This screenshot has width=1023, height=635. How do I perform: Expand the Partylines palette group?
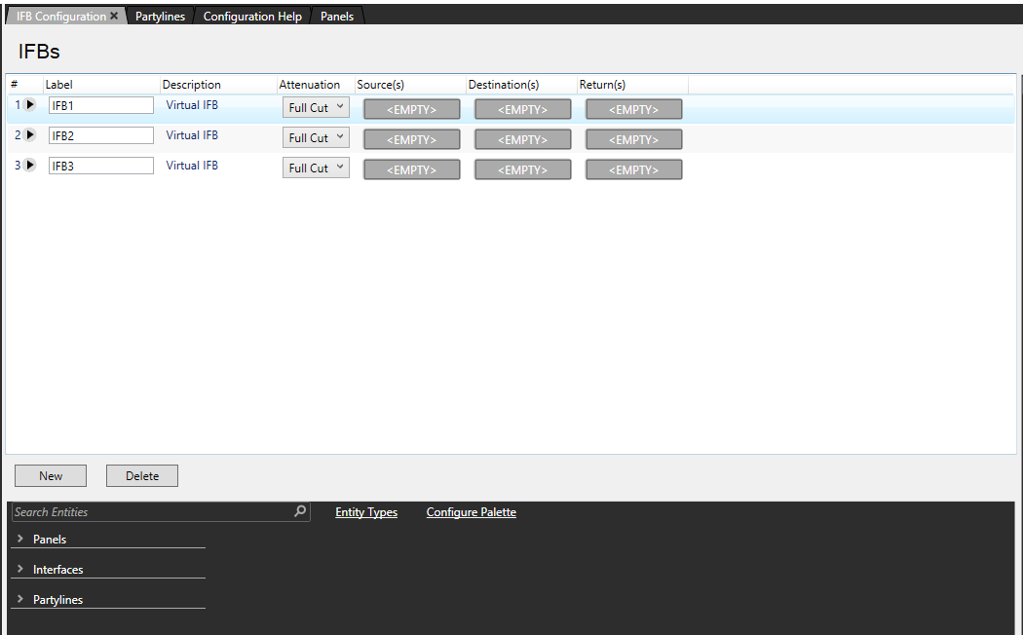click(20, 599)
